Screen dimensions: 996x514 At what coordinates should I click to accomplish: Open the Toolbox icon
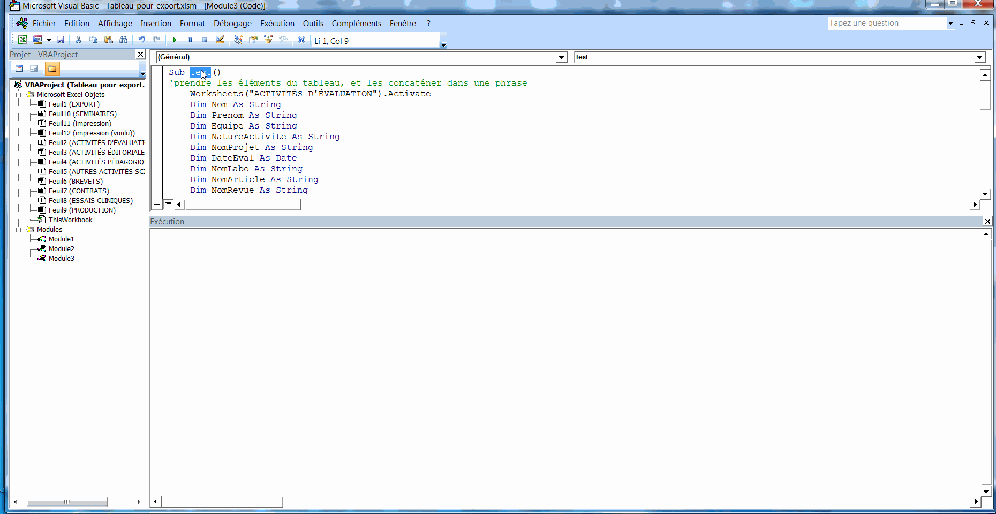[x=283, y=40]
